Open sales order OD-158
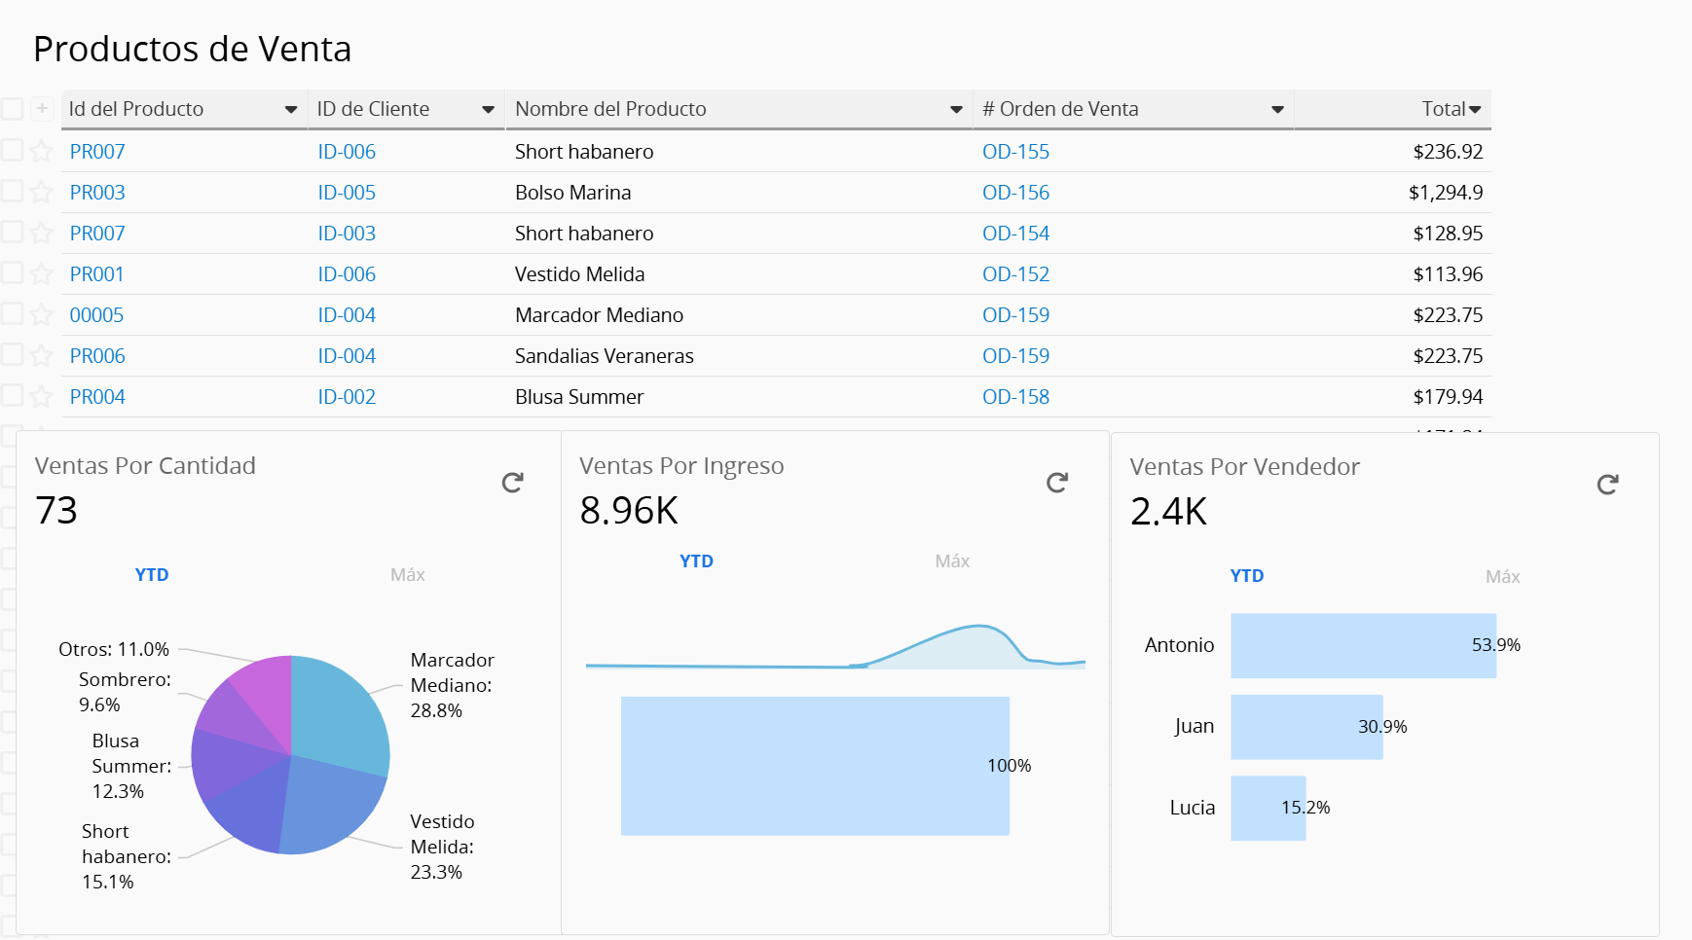The image size is (1692, 940). pos(1015,397)
